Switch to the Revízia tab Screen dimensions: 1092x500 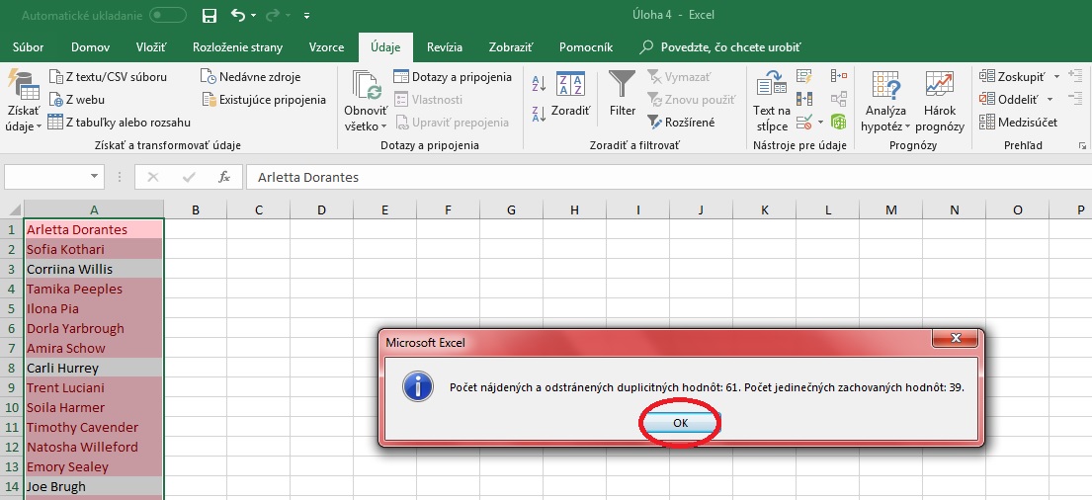click(x=445, y=47)
